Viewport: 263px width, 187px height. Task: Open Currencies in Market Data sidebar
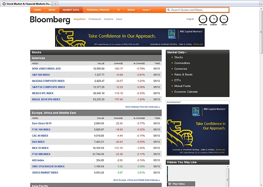pyautogui.click(x=181, y=68)
